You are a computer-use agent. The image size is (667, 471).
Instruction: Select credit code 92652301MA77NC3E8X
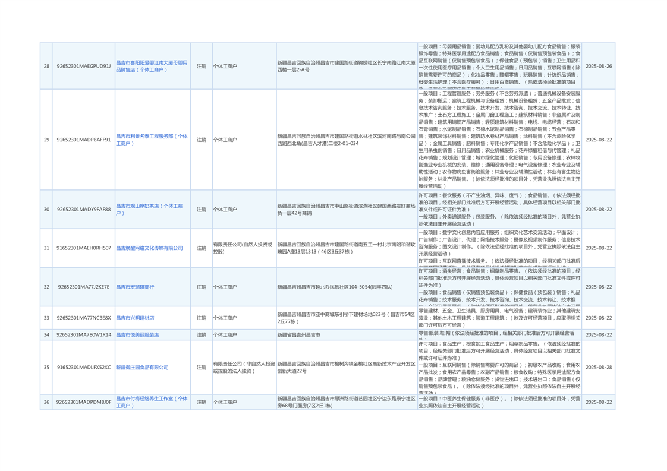[84, 318]
